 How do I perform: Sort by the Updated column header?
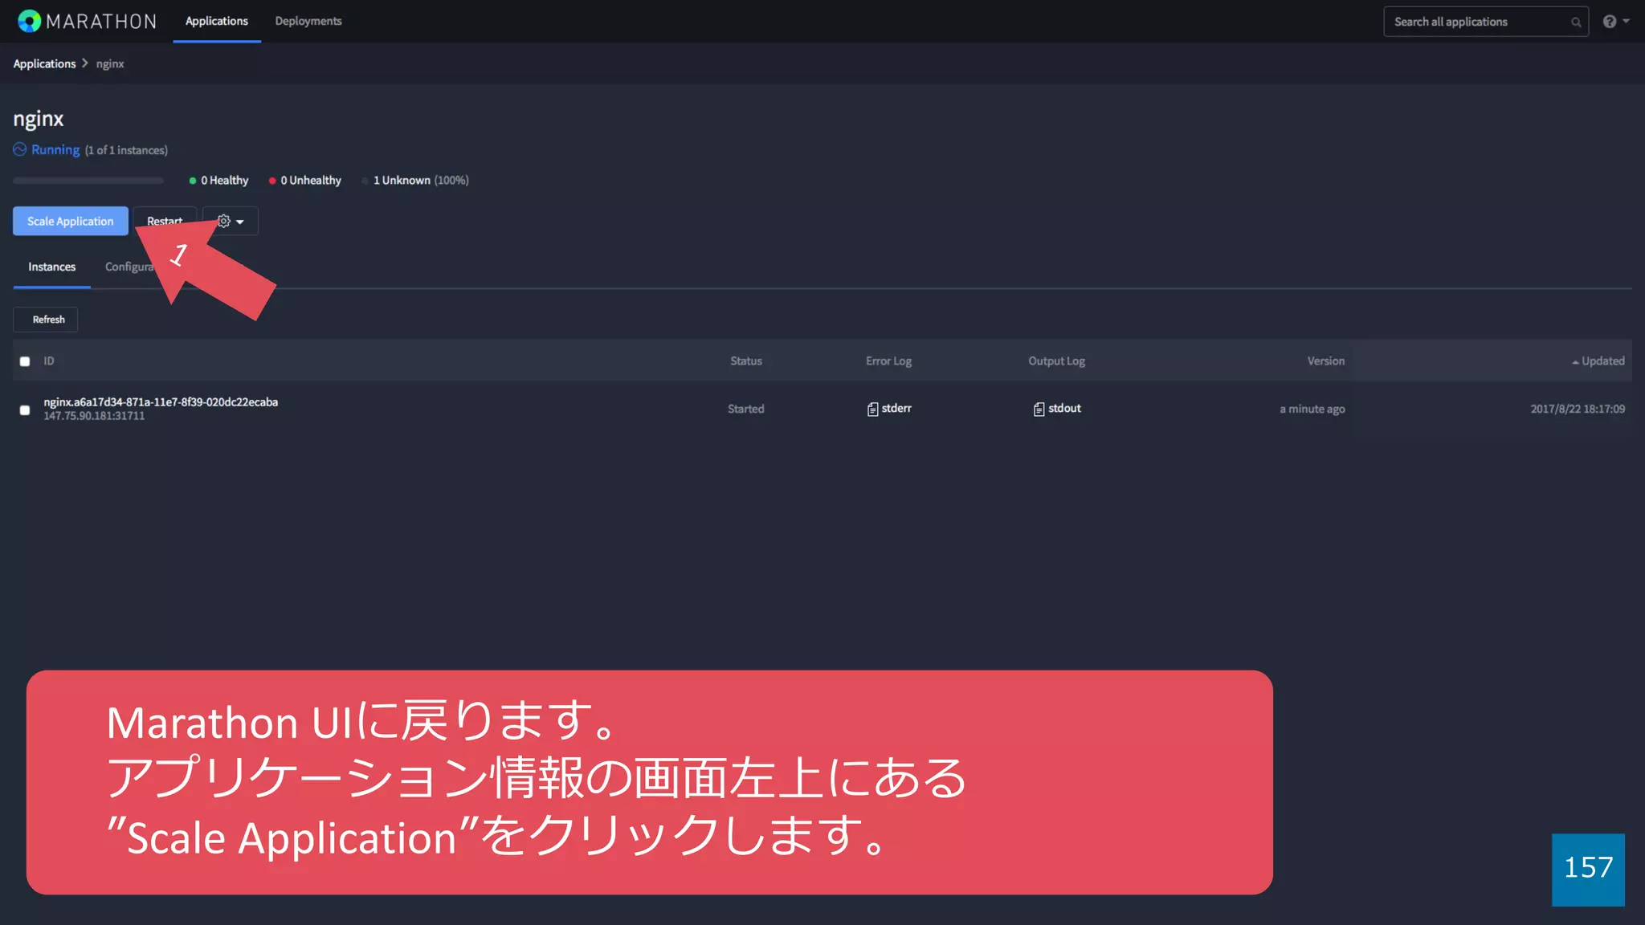click(x=1598, y=361)
